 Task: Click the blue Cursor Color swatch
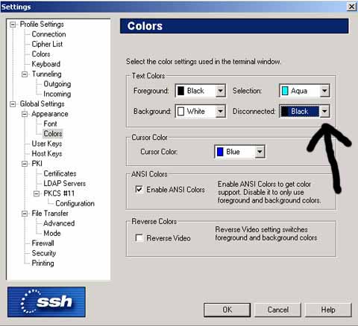220,152
